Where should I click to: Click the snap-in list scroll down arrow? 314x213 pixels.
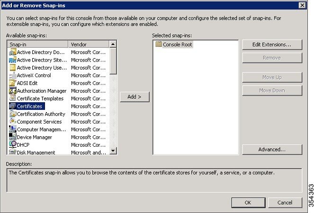113,151
